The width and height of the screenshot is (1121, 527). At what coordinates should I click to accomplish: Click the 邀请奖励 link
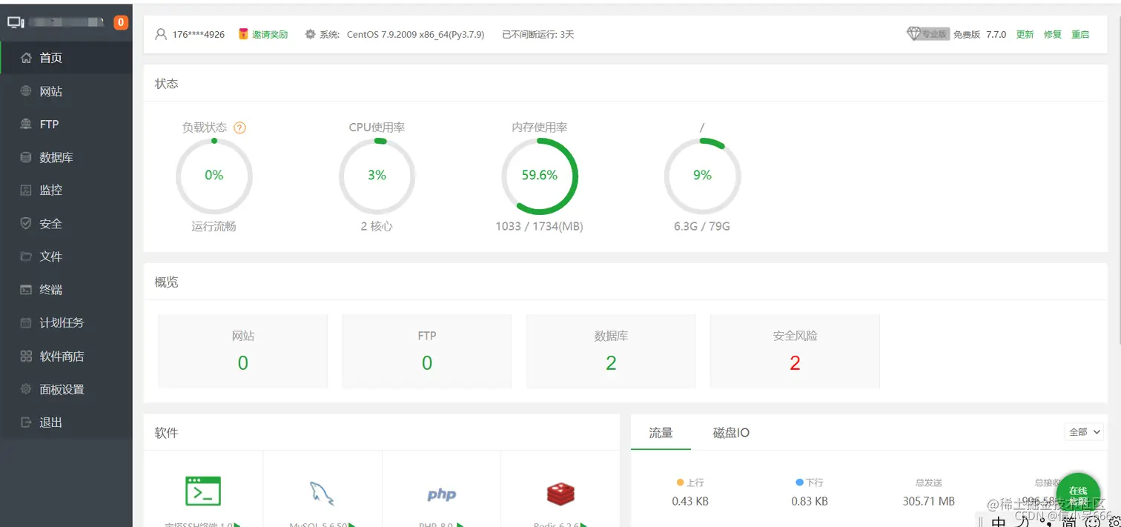point(270,35)
